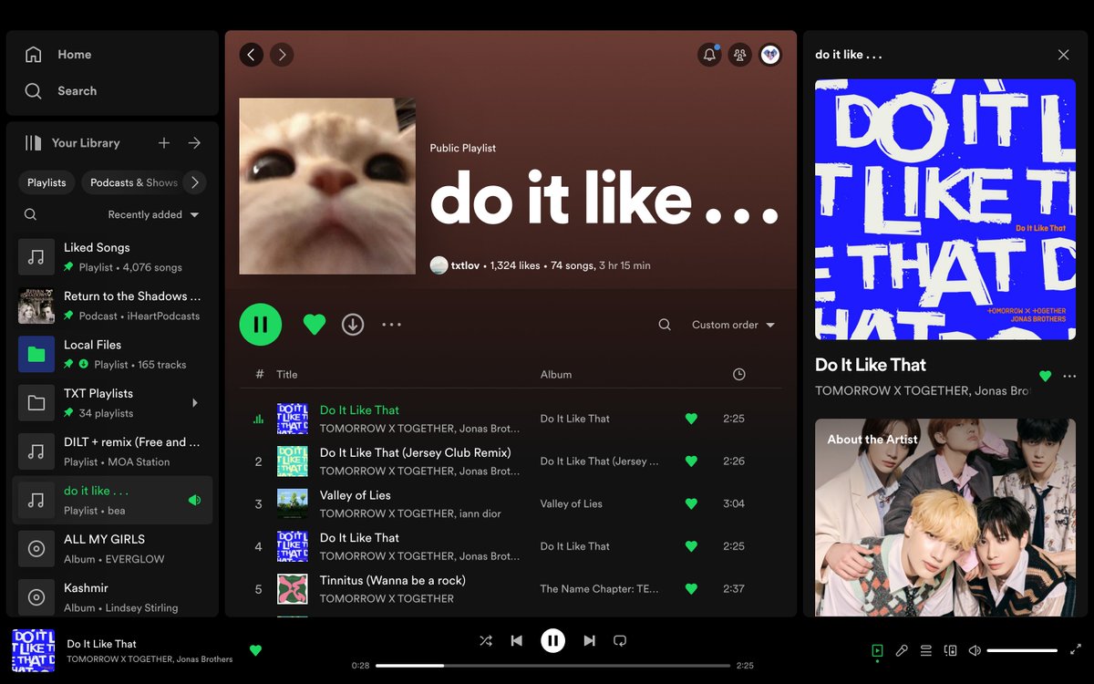The width and height of the screenshot is (1094, 684).
Task: Open the Recently added sort dropdown
Action: click(153, 214)
